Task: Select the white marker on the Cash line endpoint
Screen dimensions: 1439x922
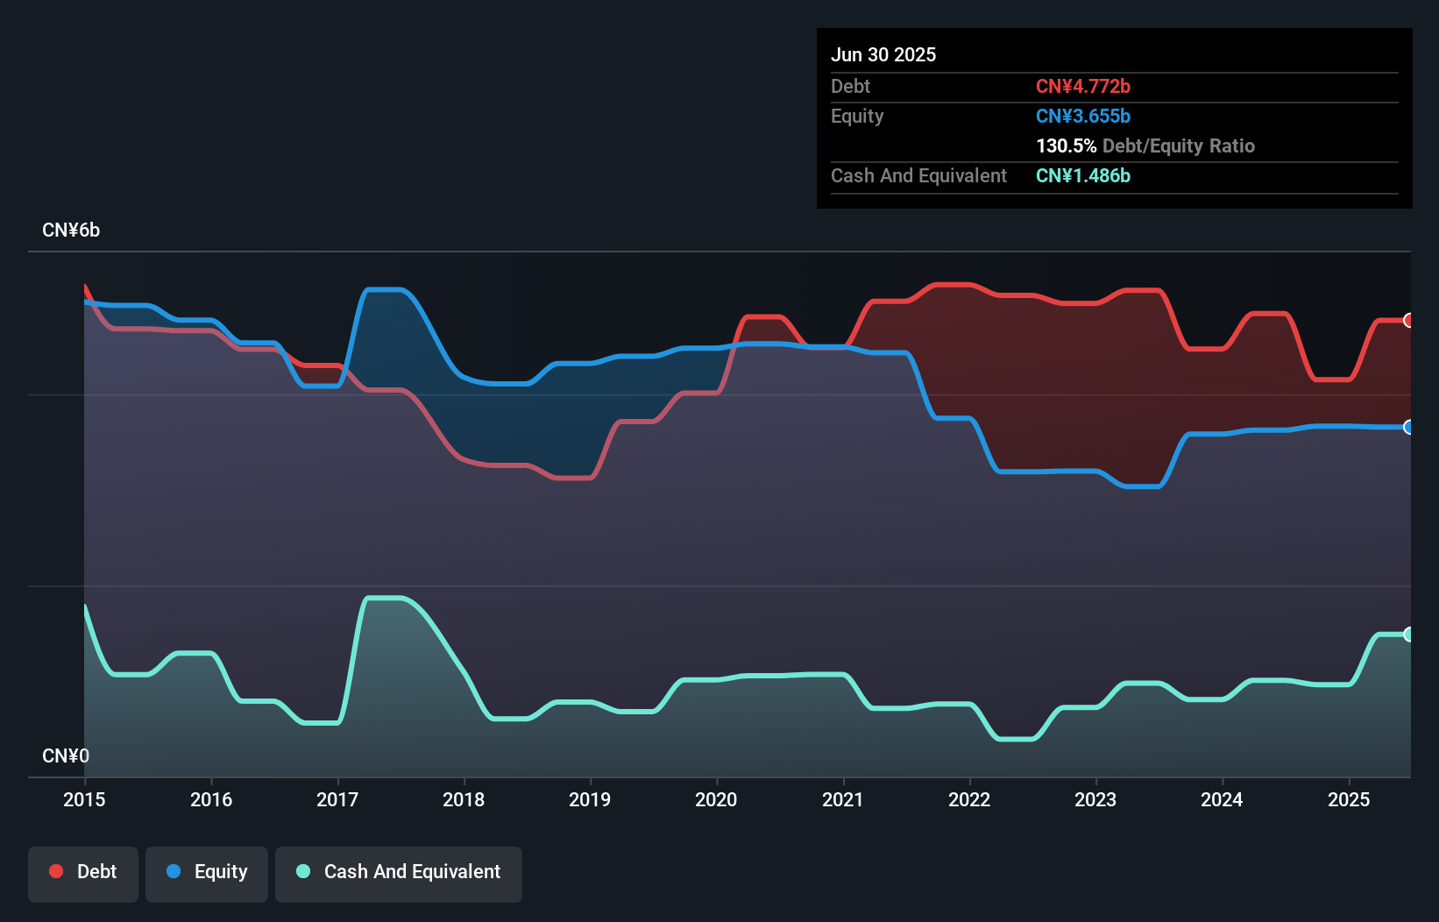Action: pos(1407,634)
